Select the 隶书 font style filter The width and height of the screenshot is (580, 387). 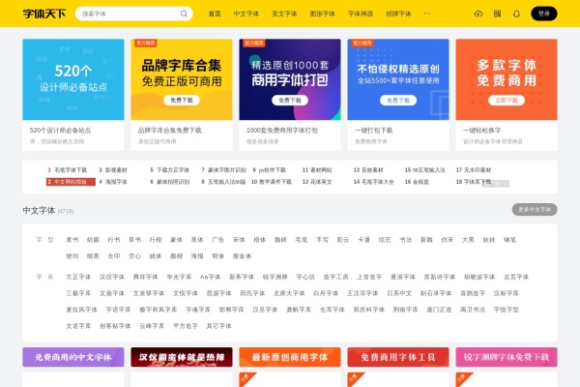(x=72, y=239)
